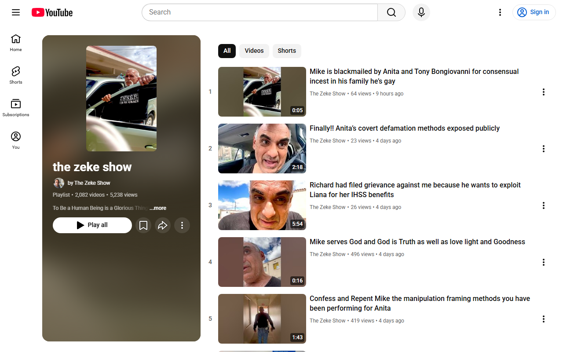Open playlist more actions menu

182,225
